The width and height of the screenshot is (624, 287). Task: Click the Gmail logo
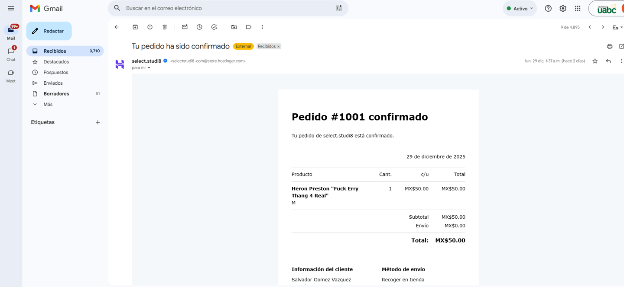[46, 8]
